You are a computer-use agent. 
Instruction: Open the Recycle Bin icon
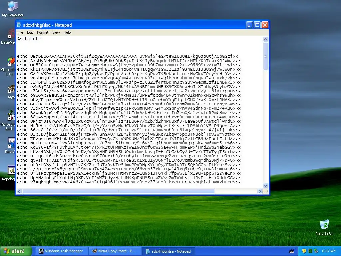point(324,227)
